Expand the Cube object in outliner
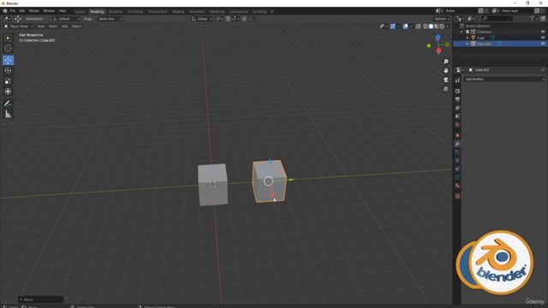Screen dimensions: 548x308 tap(468, 38)
